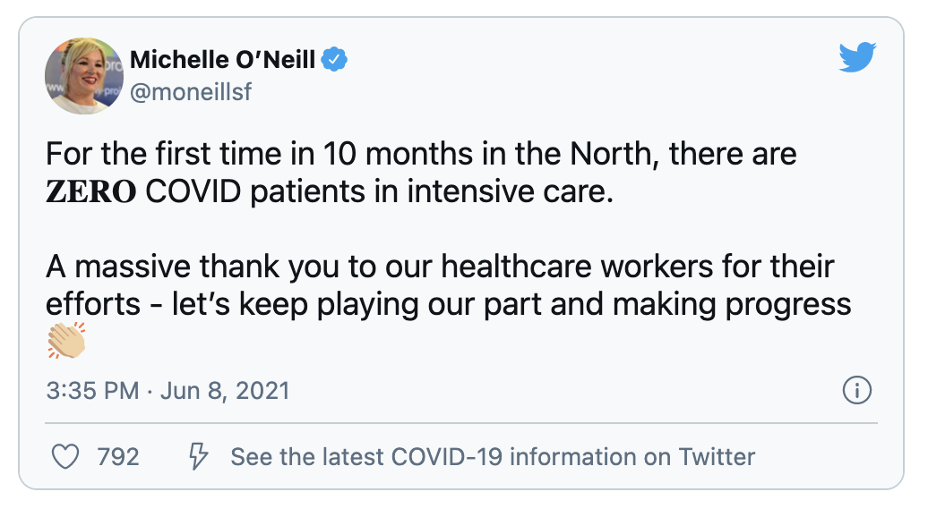Click the 792 likes count
This screenshot has height=517, width=928.
(x=117, y=457)
